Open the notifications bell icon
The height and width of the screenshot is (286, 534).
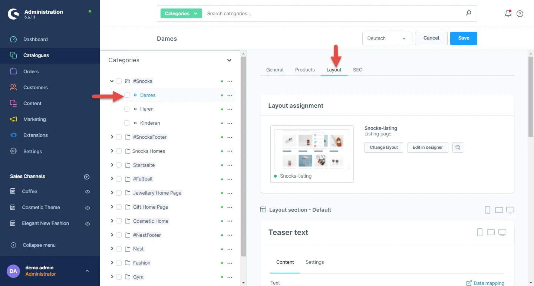[x=508, y=14]
